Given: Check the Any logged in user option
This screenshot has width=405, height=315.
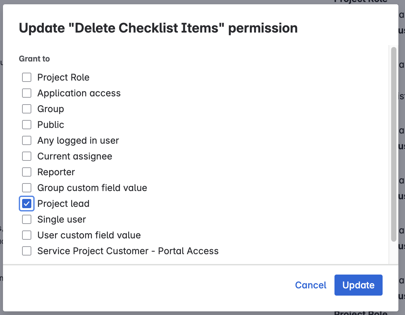Looking at the screenshot, I should 27,140.
